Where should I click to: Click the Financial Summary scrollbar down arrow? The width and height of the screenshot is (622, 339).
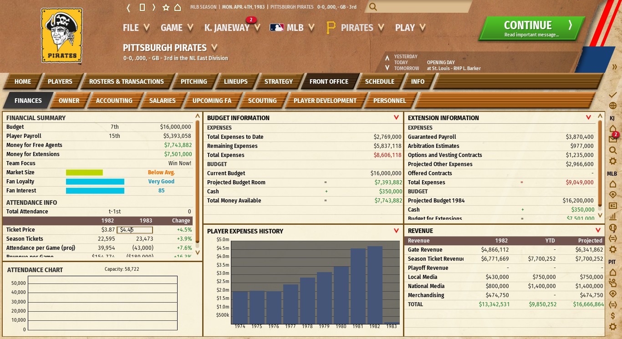point(198,252)
